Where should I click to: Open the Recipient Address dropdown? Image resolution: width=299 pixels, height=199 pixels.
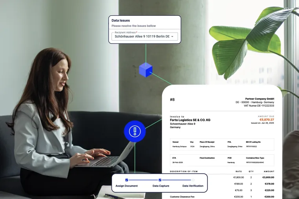pyautogui.click(x=145, y=36)
